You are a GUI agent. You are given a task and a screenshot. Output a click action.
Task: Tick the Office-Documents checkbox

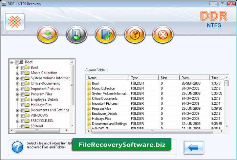[23, 84]
